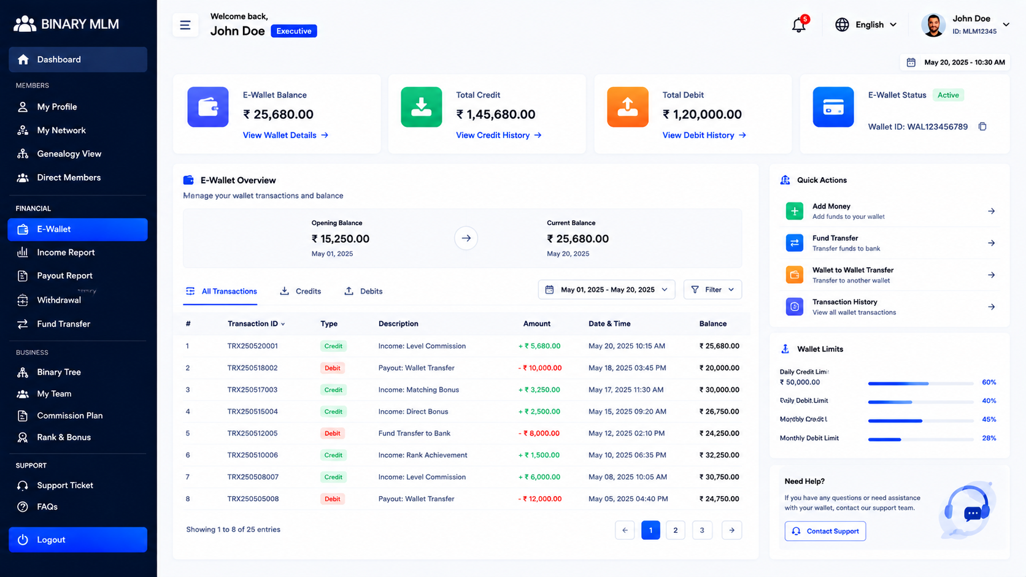Image resolution: width=1026 pixels, height=577 pixels.
Task: Toggle the hamburger sidebar menu
Action: (x=185, y=25)
